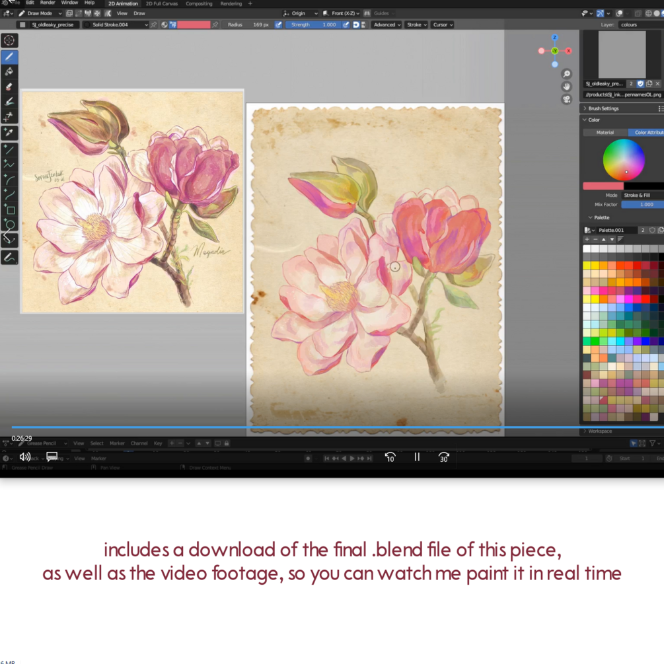This screenshot has height=664, width=664.
Task: Pause the video playback
Action: [x=417, y=457]
